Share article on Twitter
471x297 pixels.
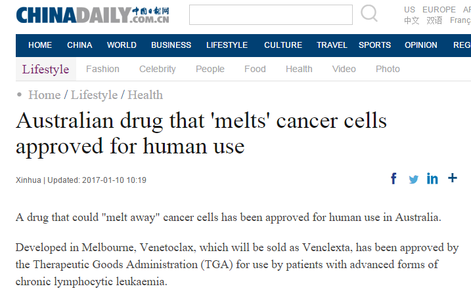click(413, 179)
